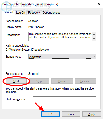The height and width of the screenshot is (119, 103).
Task: Go to the Recovery tab
Action: pos(34,13)
